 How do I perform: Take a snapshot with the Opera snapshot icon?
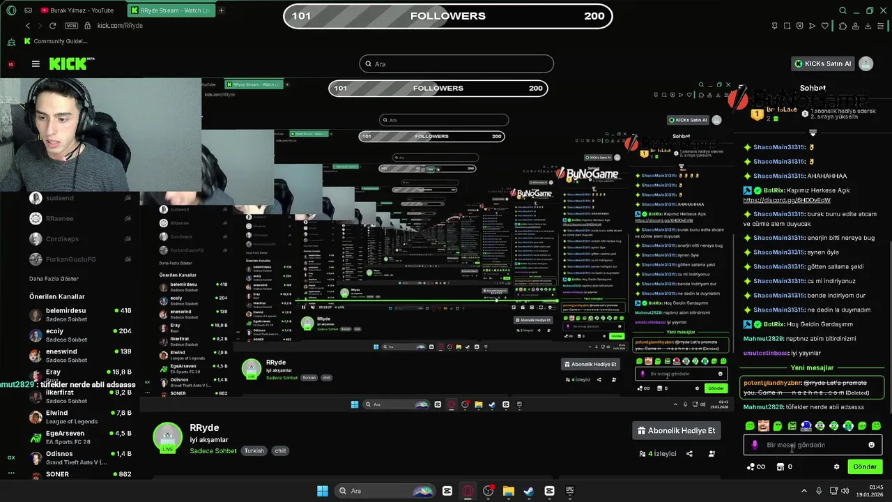787,26
